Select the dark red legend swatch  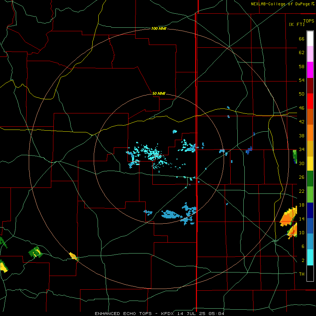(x=310, y=85)
